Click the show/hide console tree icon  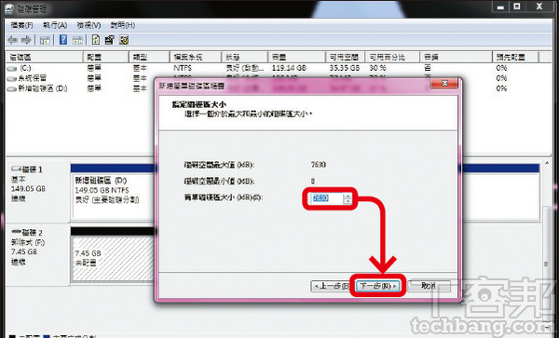[x=45, y=40]
